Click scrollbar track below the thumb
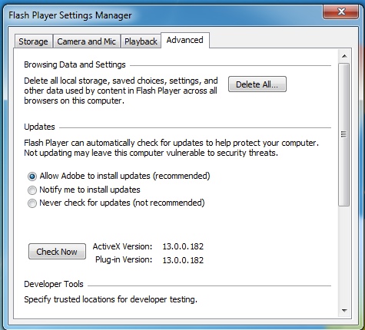Image resolution: width=365 pixels, height=330 pixels. click(x=344, y=255)
